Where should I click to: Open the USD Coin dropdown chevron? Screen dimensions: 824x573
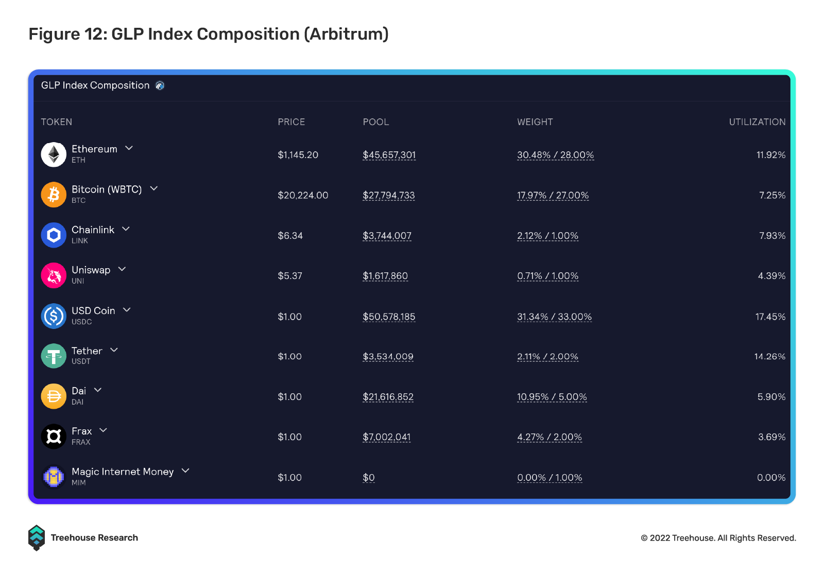[x=127, y=310]
